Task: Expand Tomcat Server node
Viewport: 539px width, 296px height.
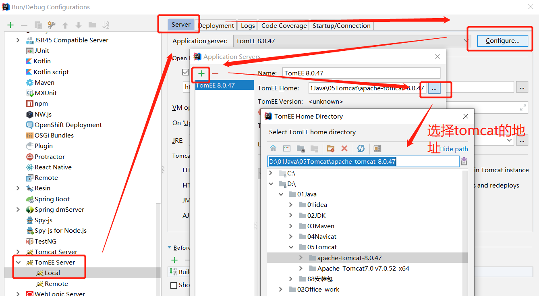Action: 18,252
